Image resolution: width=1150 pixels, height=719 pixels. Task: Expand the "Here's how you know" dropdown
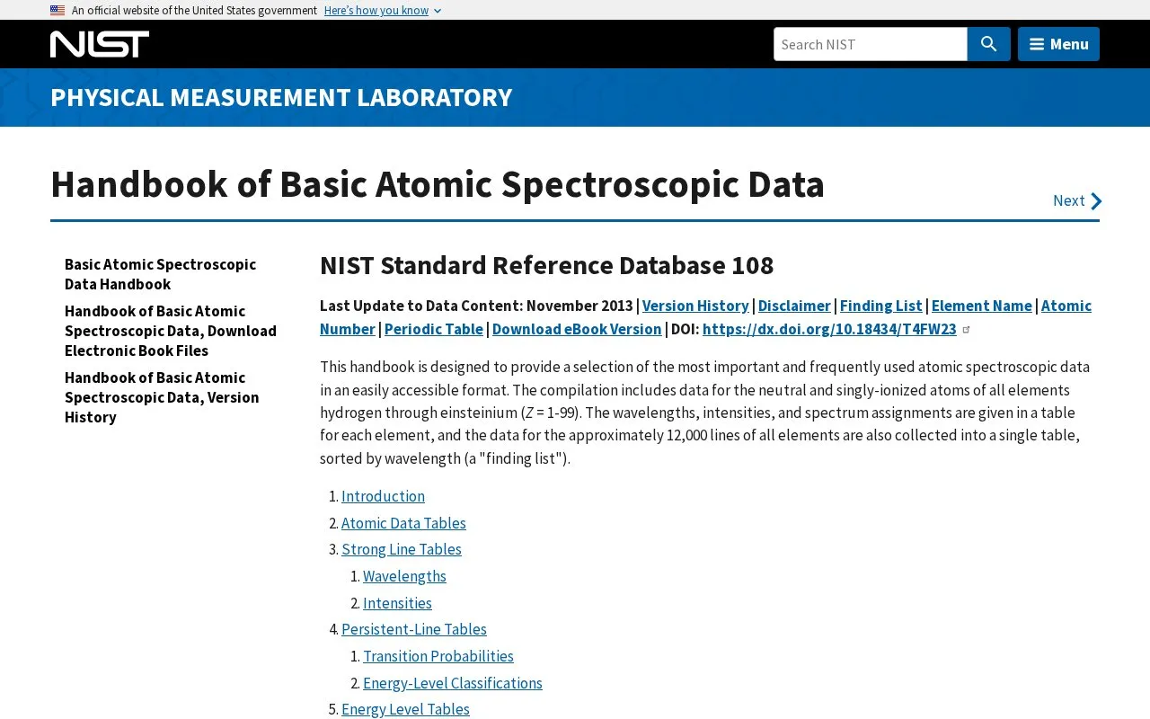coord(383,11)
